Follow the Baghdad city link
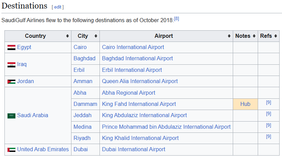Image resolution: width=282 pixels, height=158 pixels. tap(84, 59)
